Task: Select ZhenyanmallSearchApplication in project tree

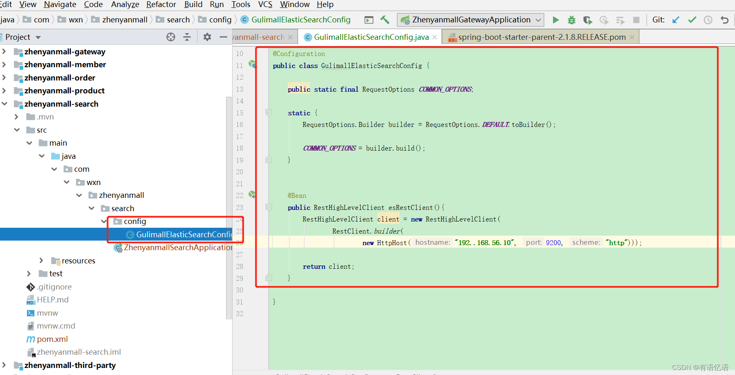Action: point(178,247)
